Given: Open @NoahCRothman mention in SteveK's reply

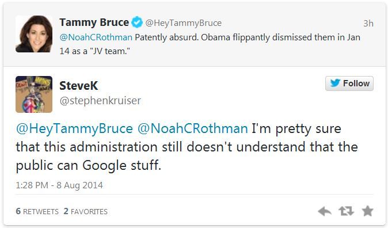Looking at the screenshot, I should click(192, 129).
